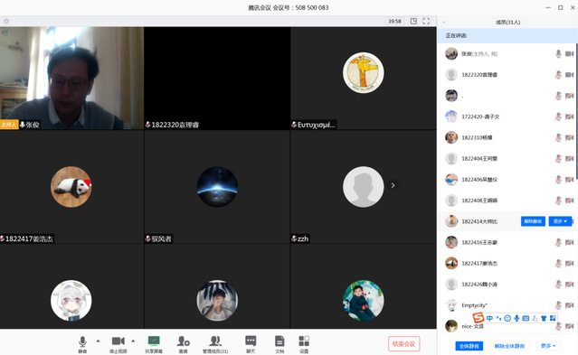578x355 pixels.
Task: Open 管理成员(31) member management icon
Action: coord(215,344)
